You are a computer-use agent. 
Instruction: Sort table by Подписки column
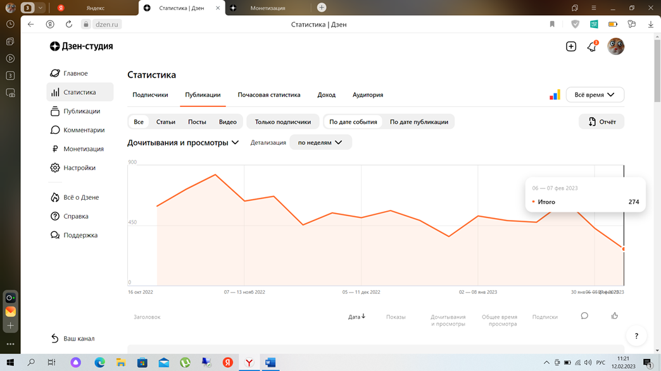tap(545, 317)
